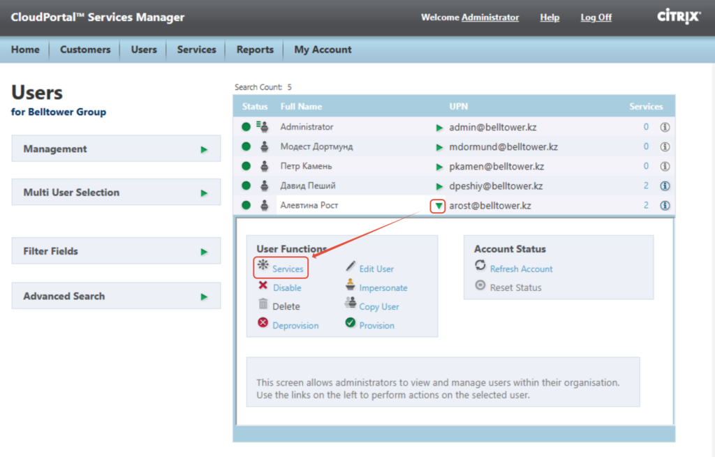Viewport: 715px width, 457px height.
Task: Click the Reset Status circle icon
Action: pos(480,285)
